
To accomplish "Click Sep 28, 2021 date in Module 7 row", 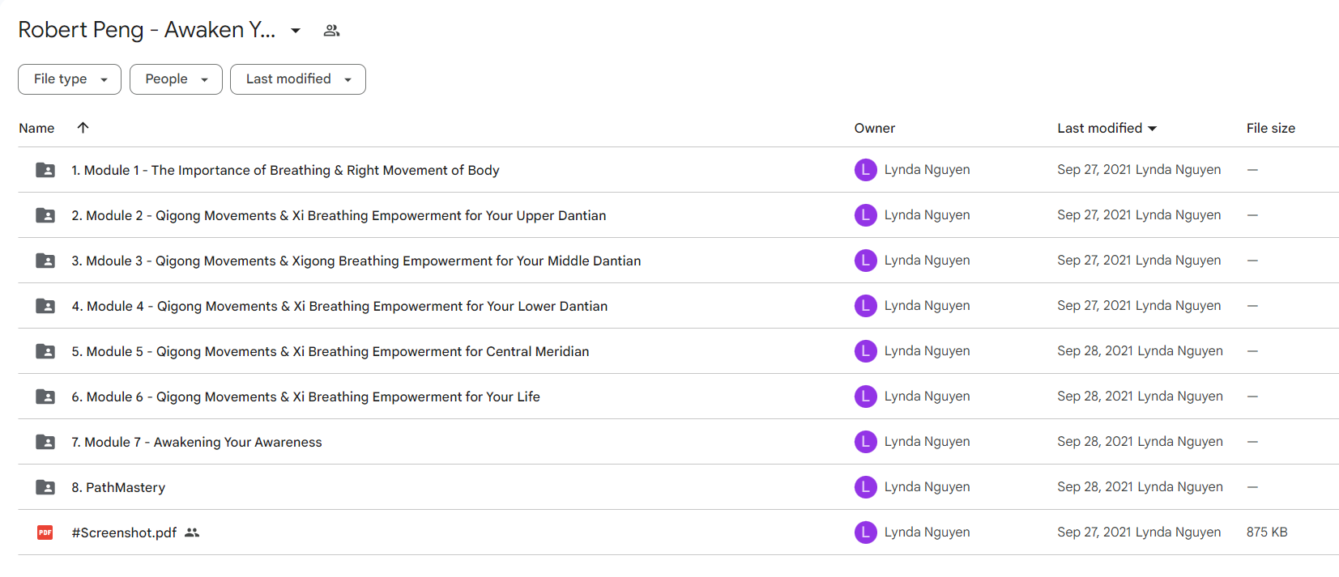I will (1095, 442).
